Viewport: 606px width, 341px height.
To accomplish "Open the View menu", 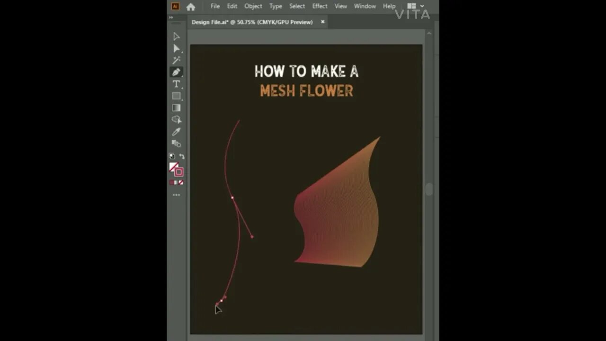I will pos(341,6).
